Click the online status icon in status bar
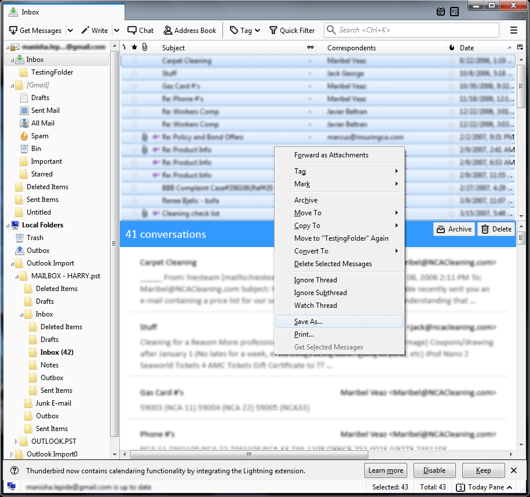 [x=11, y=487]
